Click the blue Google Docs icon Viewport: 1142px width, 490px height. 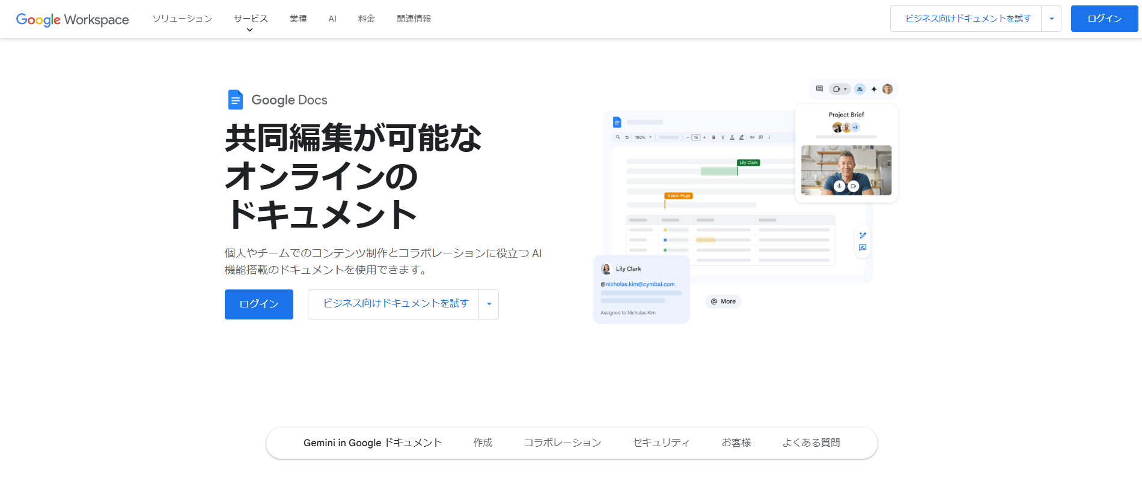tap(236, 100)
